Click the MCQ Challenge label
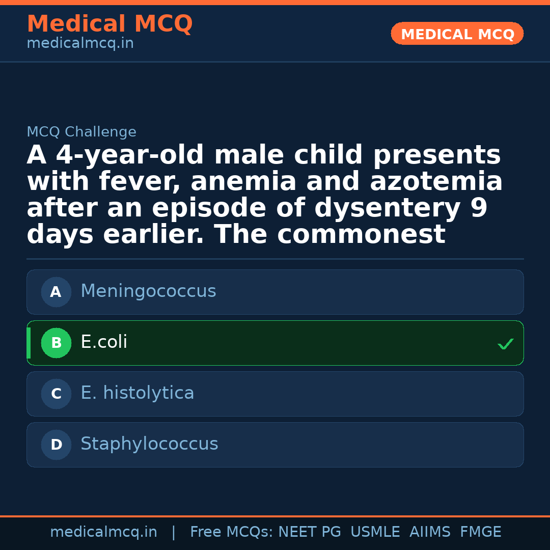 click(81, 131)
